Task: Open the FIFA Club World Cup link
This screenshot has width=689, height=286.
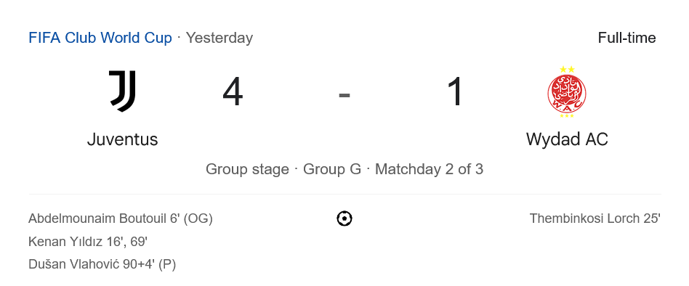Action: (x=100, y=38)
